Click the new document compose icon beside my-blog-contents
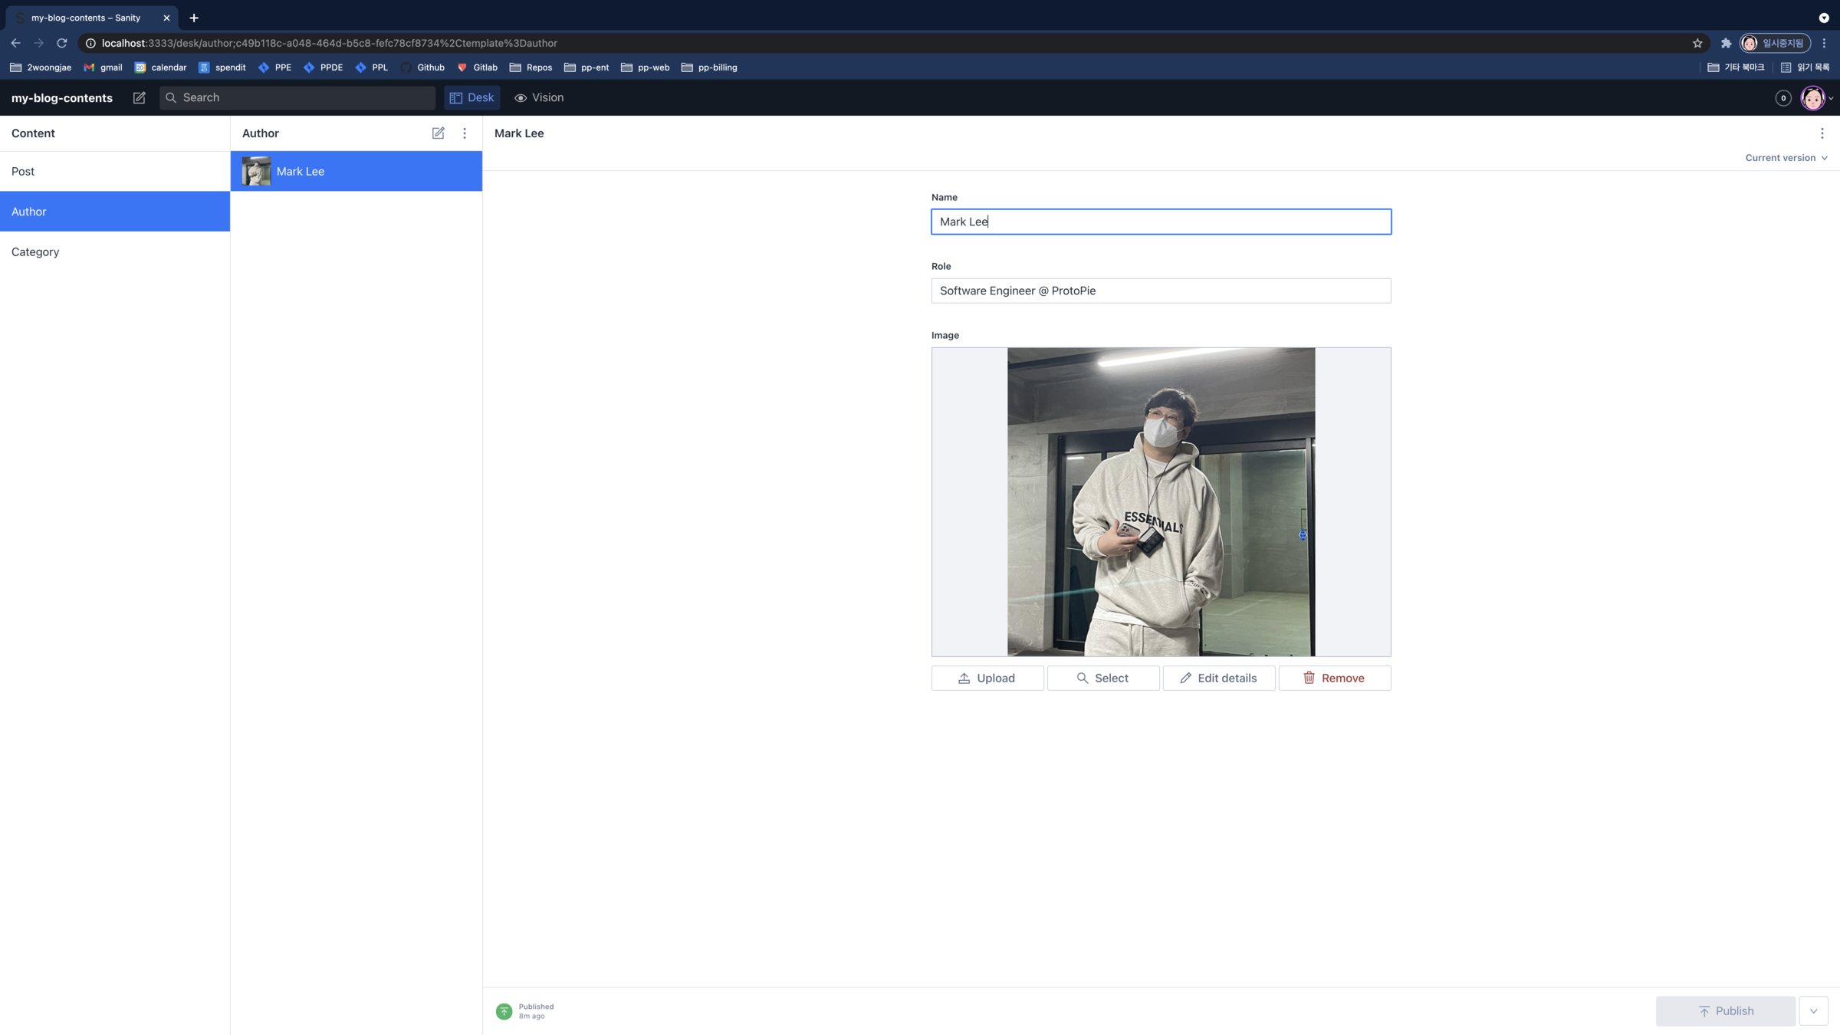 tap(139, 97)
